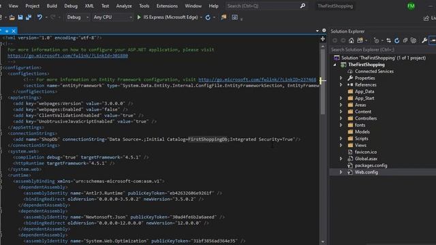Viewport: 436px width, 245px height.
Task: Expand the Controllers folder
Action: [341, 118]
